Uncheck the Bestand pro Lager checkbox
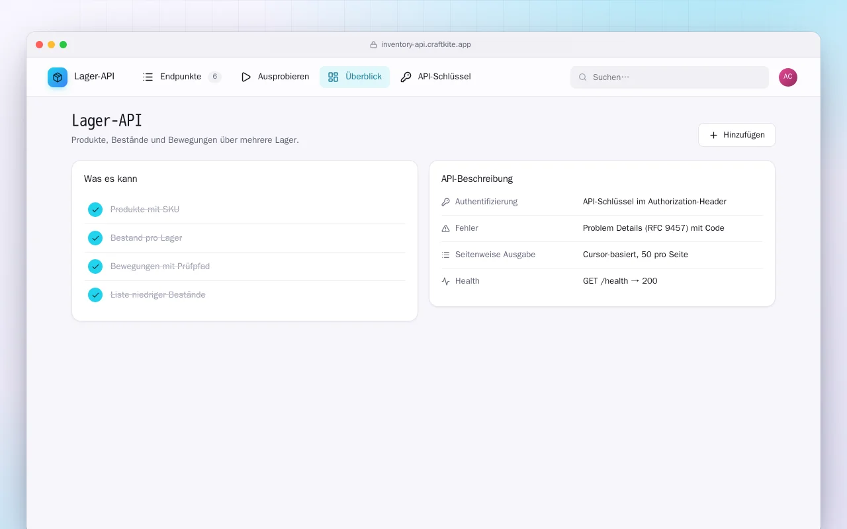Viewport: 847px width, 529px height. click(95, 238)
